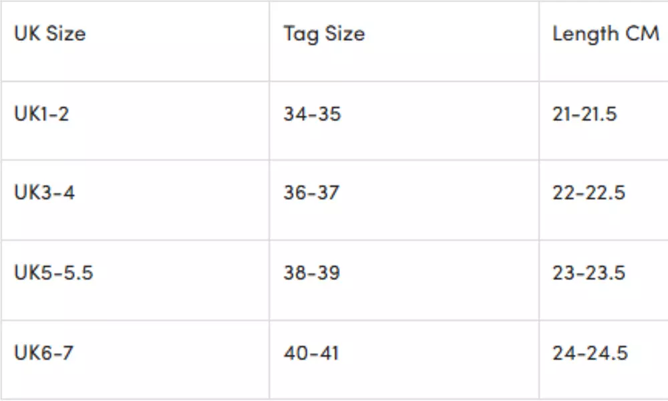Viewport: 668px width, 401px height.
Task: Click tag size 38-39 cell
Action: click(312, 273)
